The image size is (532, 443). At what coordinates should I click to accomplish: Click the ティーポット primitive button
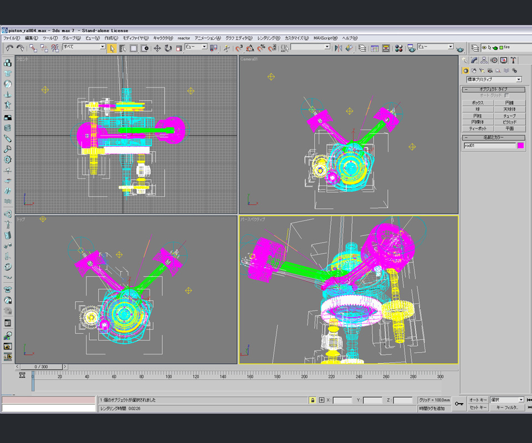tap(477, 128)
